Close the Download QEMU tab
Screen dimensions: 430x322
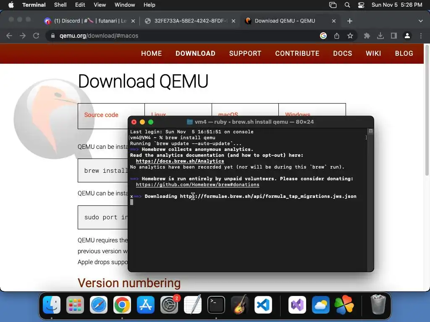(334, 21)
